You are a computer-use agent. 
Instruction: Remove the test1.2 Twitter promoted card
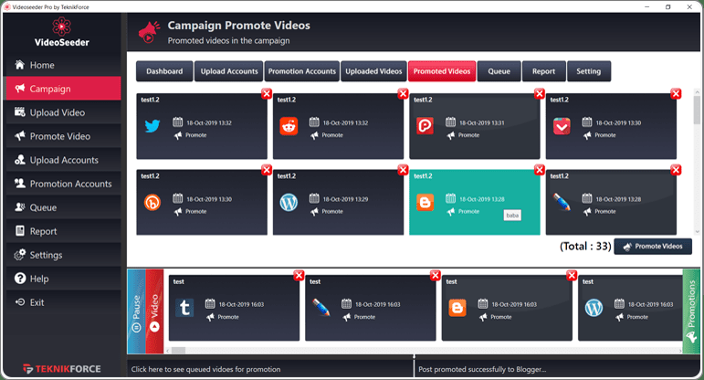tap(267, 93)
